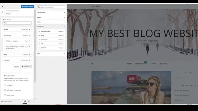
Task: Switch to mobile preview device
Action: (x=33, y=101)
